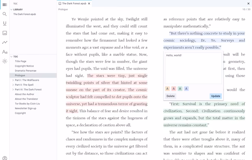Collapse the TOC section
Image resolution: width=252 pixels, height=160 pixels.
[11, 56]
